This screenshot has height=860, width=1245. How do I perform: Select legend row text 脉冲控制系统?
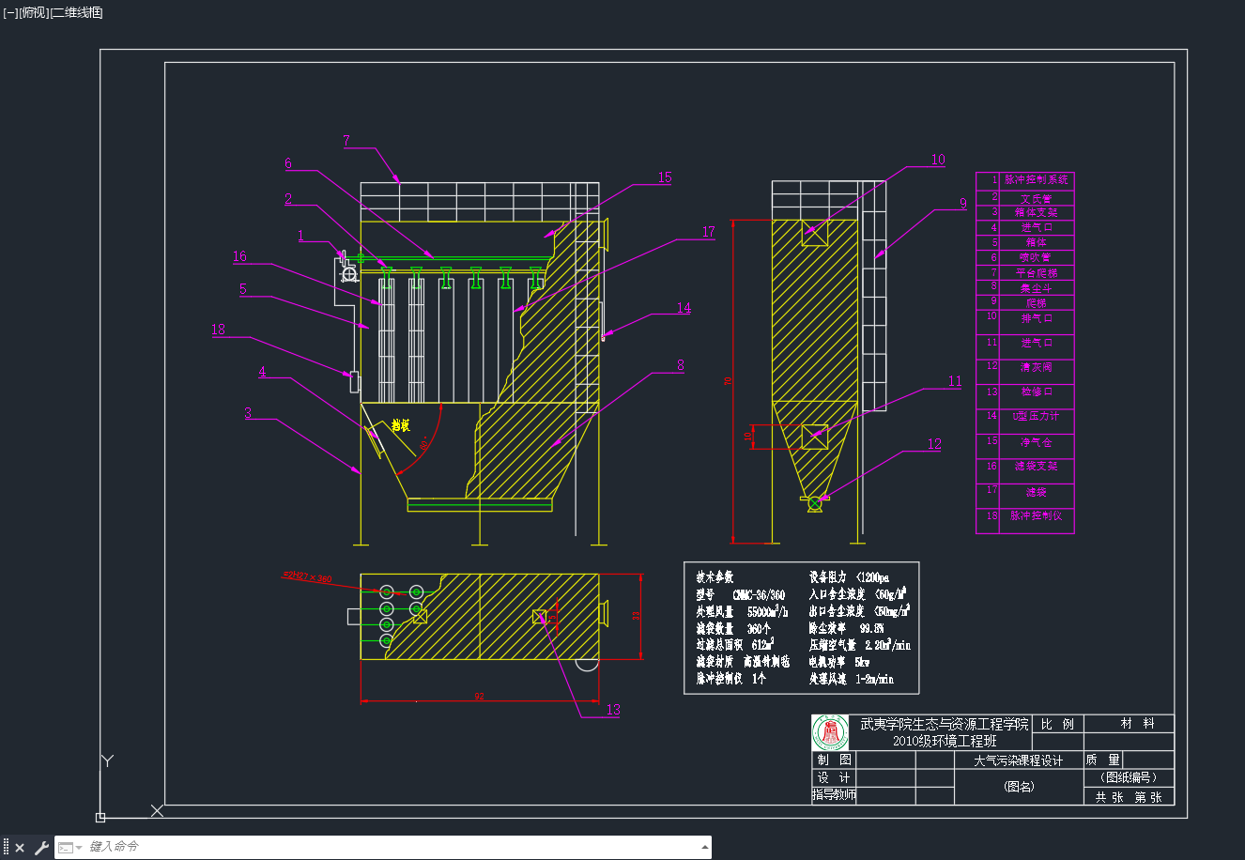click(1036, 179)
